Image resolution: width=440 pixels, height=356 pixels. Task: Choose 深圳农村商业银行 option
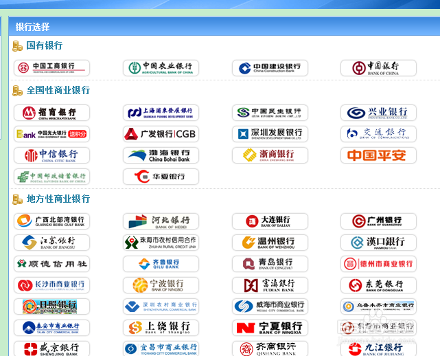click(x=161, y=307)
